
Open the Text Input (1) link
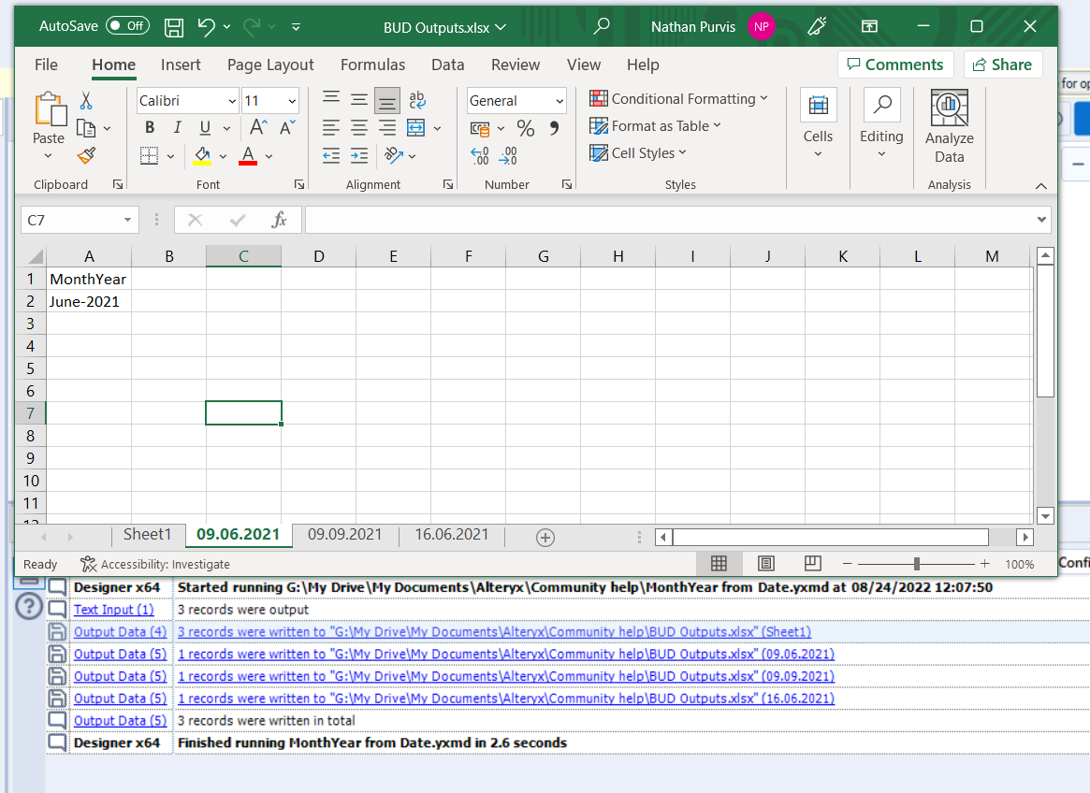tap(113, 609)
